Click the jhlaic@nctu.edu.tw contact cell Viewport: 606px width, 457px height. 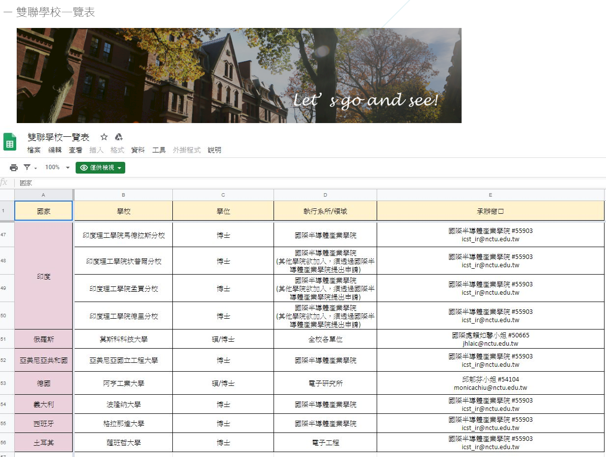[x=491, y=339]
